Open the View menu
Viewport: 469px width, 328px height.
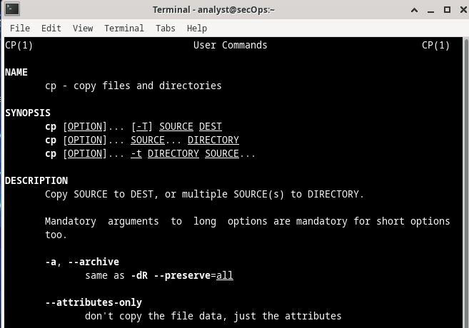click(83, 28)
